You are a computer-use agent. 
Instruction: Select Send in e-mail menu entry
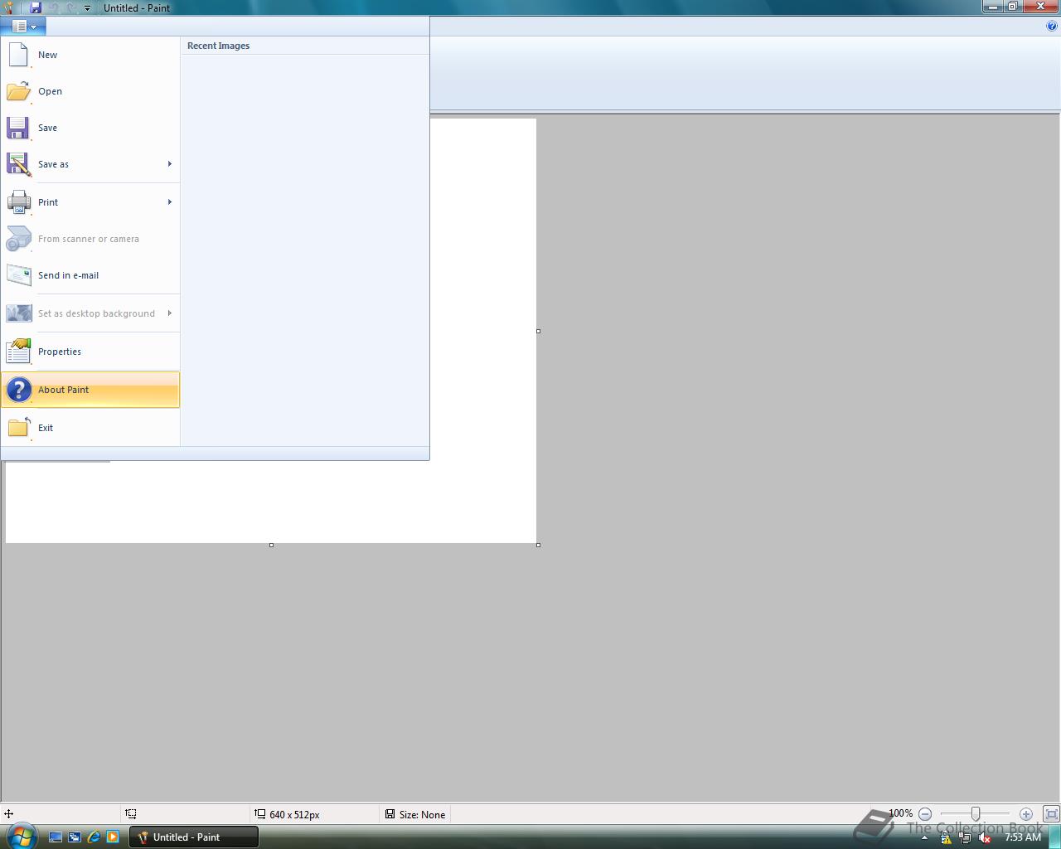90,275
